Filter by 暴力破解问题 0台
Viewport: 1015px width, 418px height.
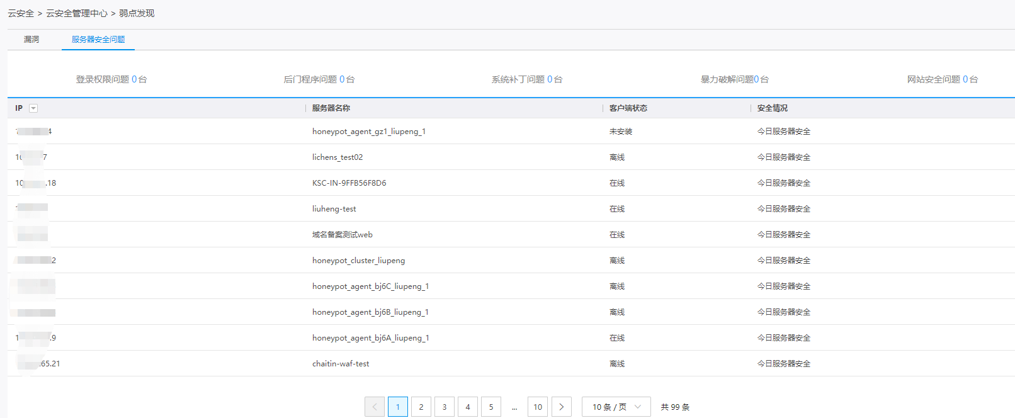735,79
